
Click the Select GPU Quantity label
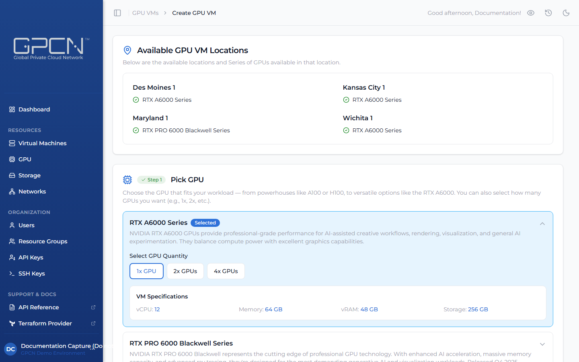[158, 256]
